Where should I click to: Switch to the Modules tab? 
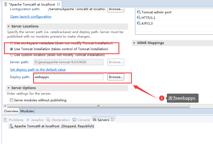point(27,111)
